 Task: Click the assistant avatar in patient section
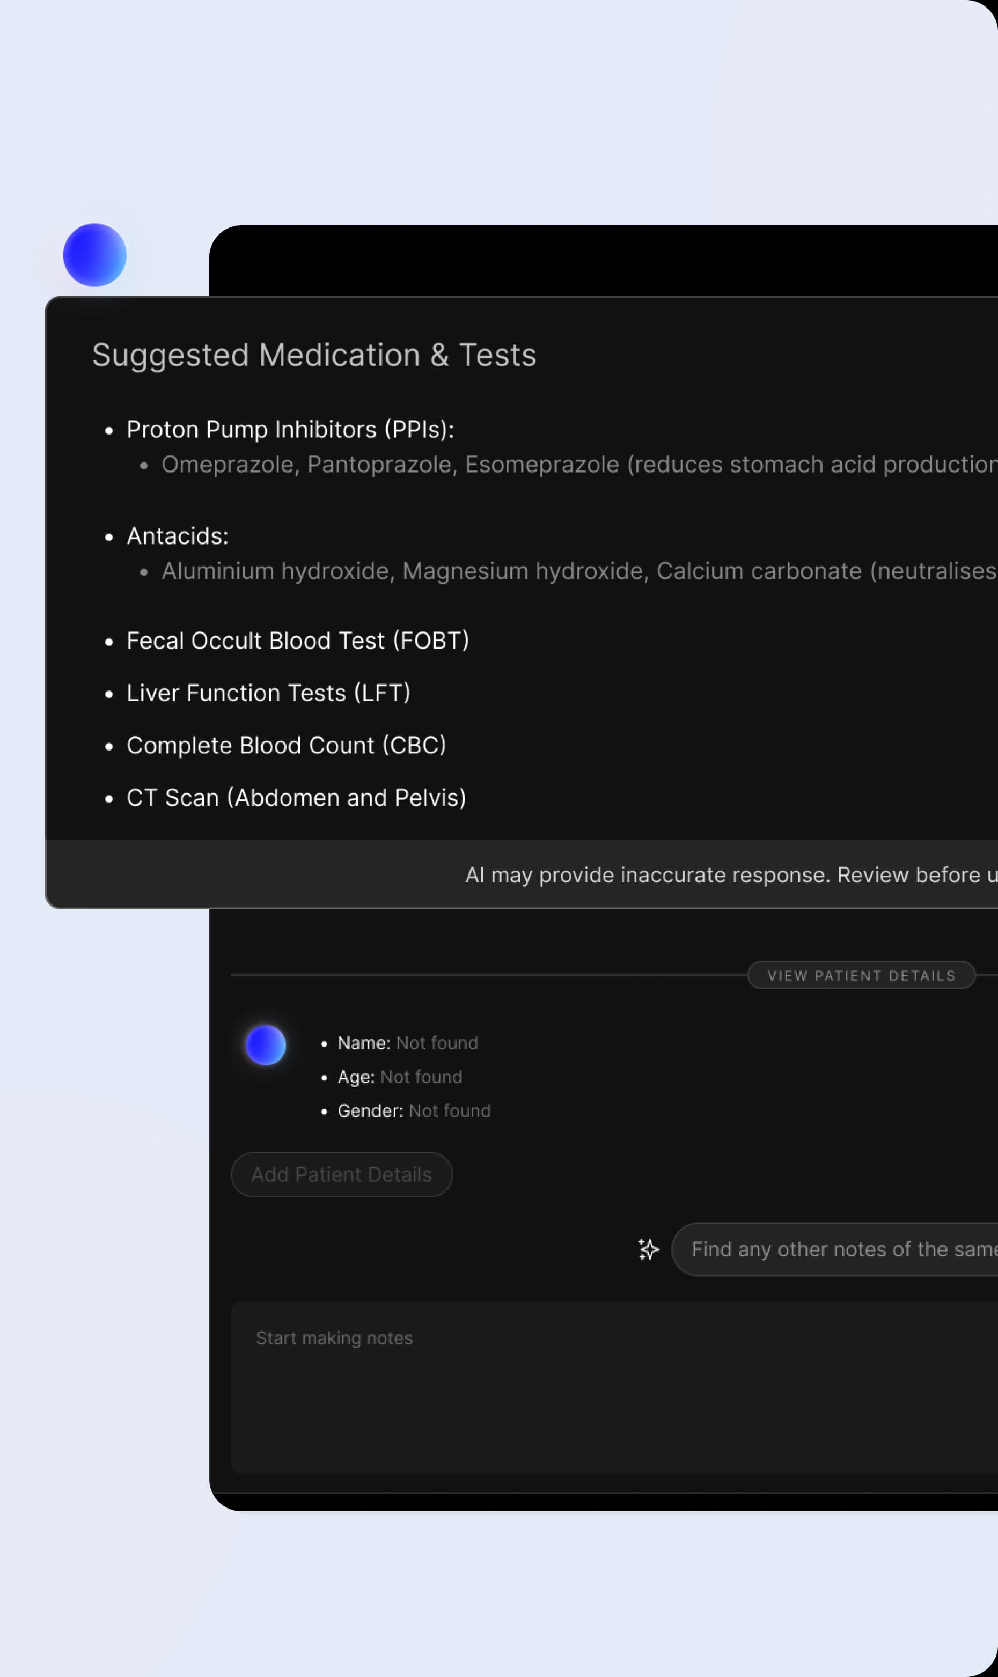point(266,1045)
